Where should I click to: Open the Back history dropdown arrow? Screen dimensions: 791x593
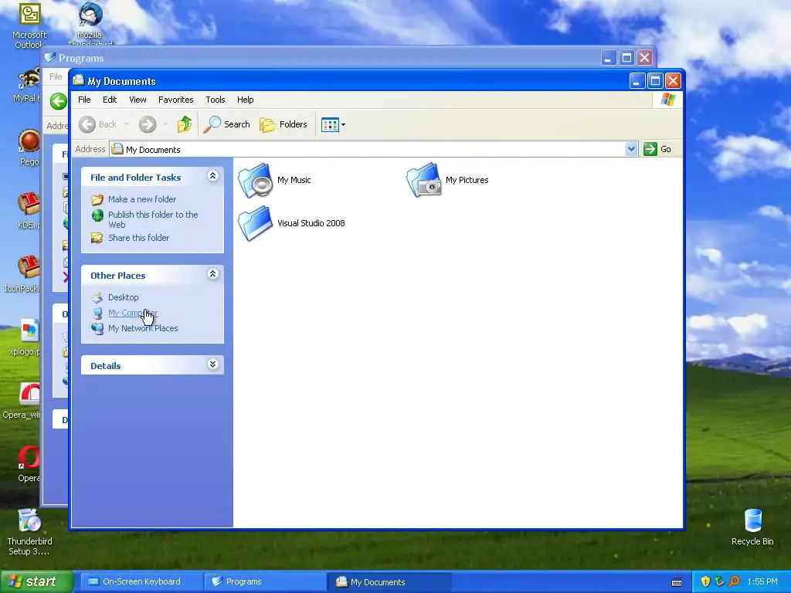[x=126, y=124]
